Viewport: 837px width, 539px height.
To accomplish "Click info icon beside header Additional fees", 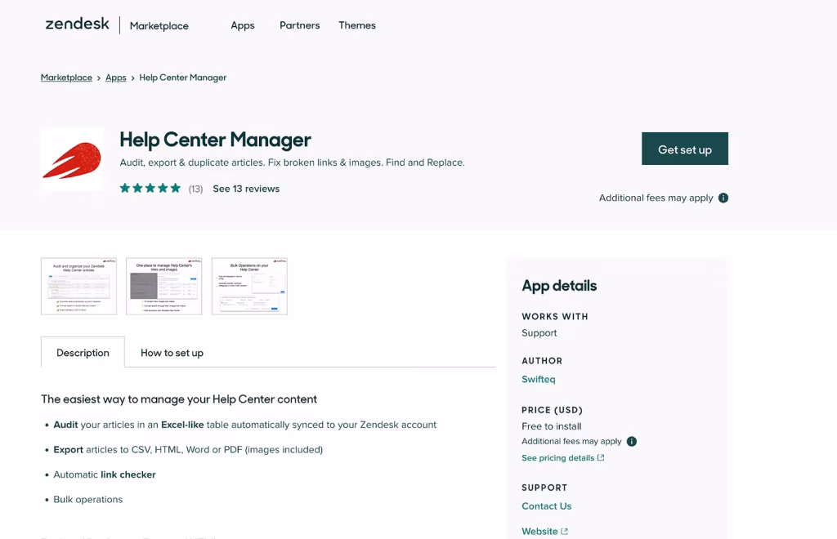I will coord(723,198).
